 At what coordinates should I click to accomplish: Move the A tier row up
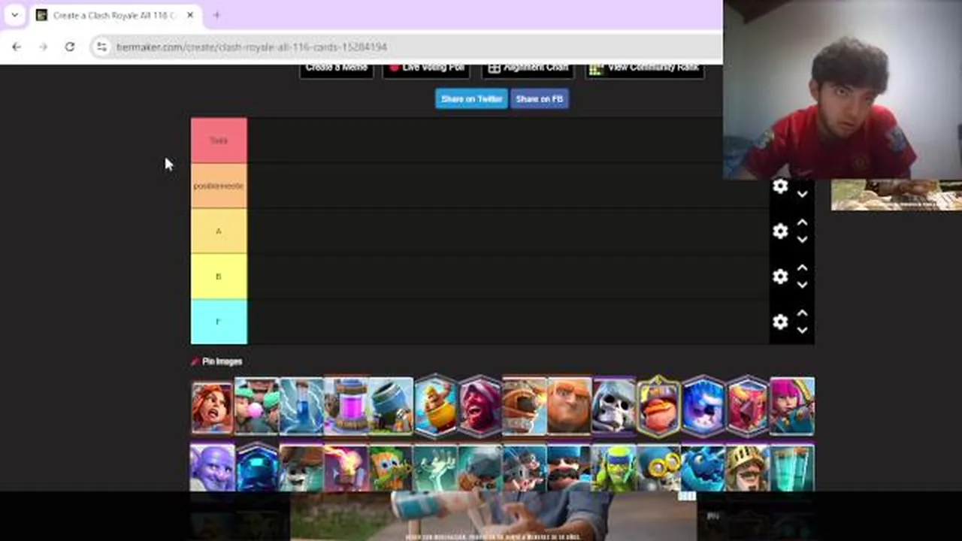[x=802, y=223]
